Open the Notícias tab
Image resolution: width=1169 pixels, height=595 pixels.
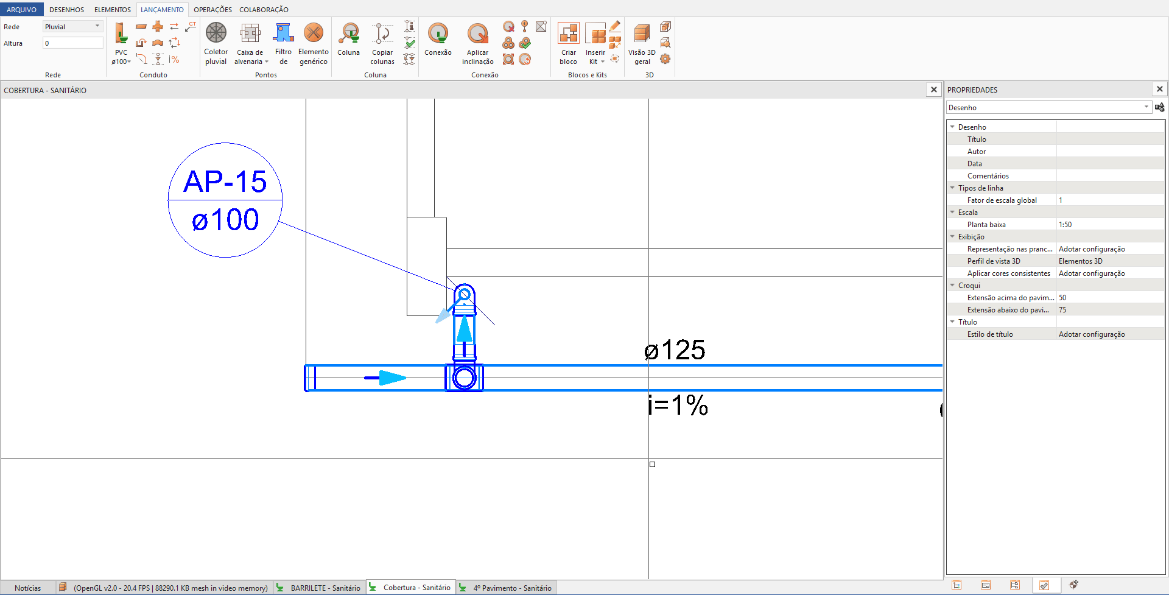[27, 588]
